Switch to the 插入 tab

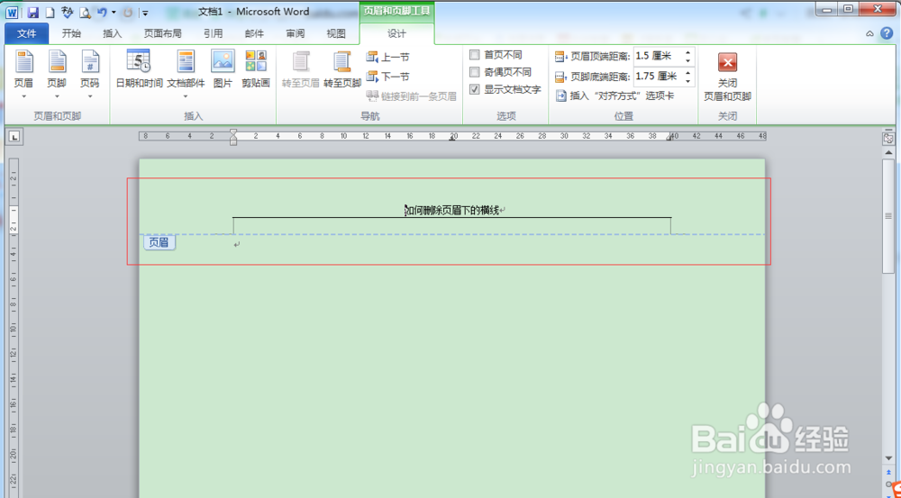112,34
